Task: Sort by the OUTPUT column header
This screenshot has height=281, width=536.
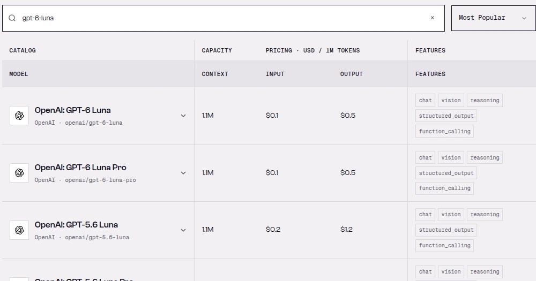Action: pos(351,74)
